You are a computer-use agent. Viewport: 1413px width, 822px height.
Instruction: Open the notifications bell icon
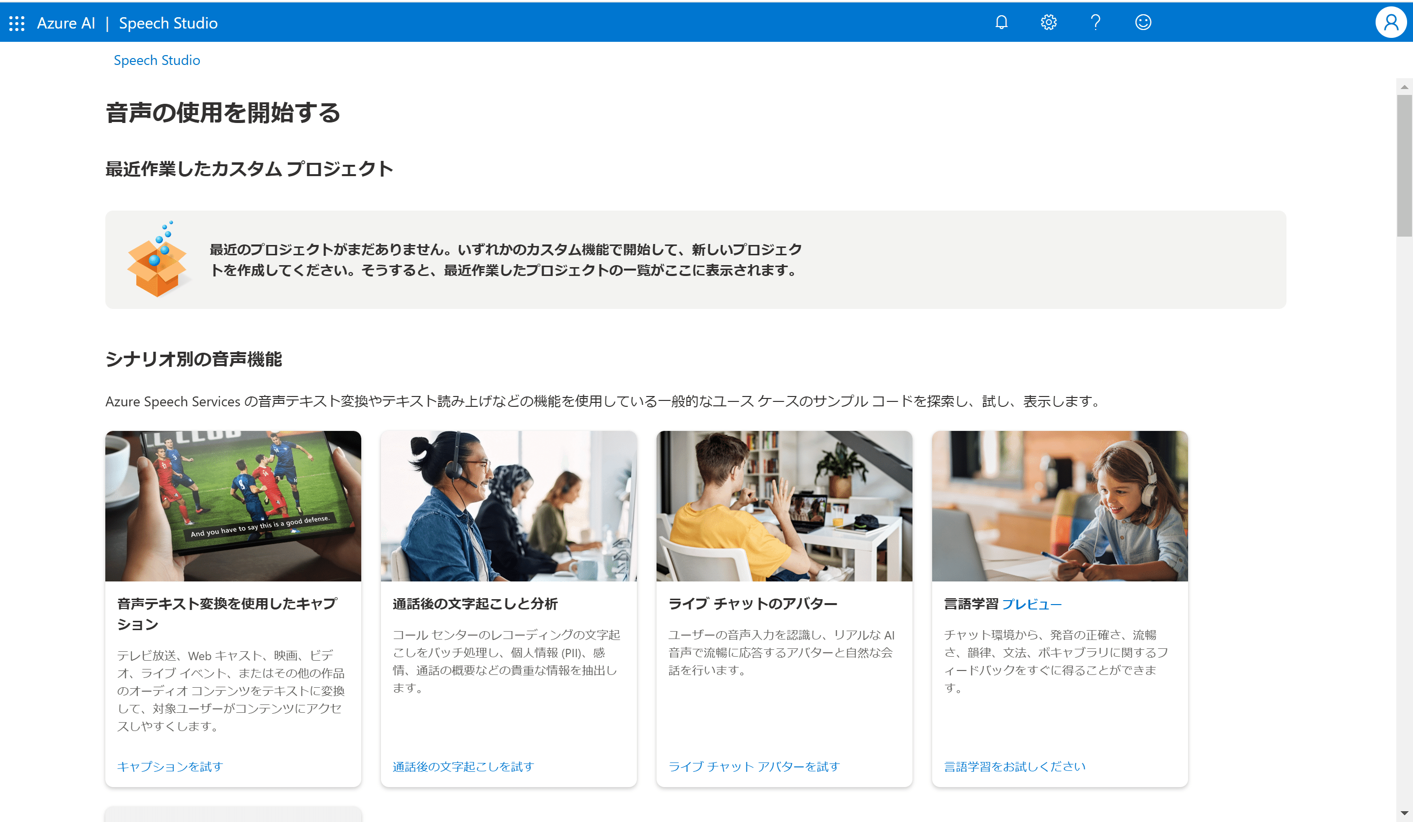tap(1002, 23)
